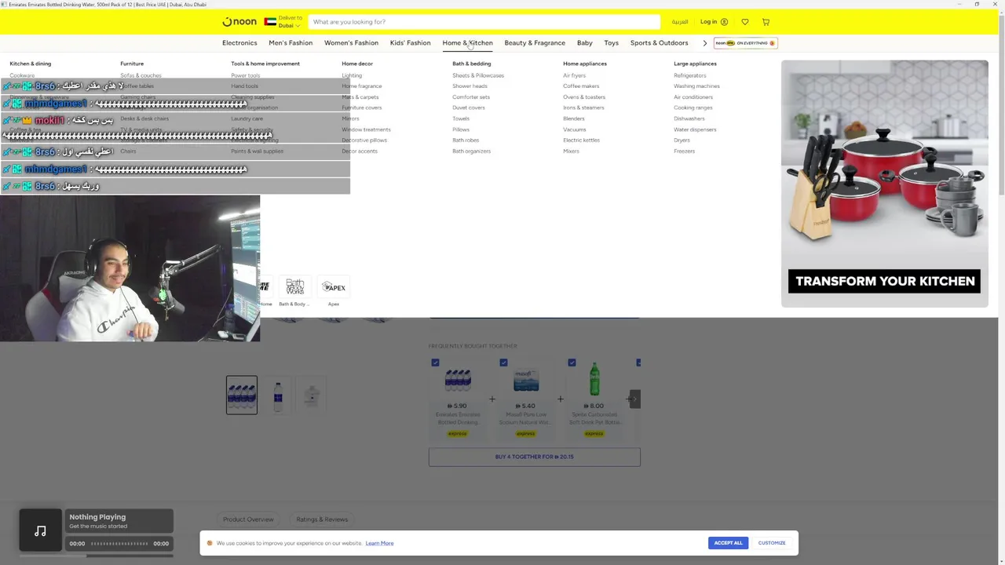Click the Bath & Body Works brand logo
The height and width of the screenshot is (565, 1005).
click(x=294, y=287)
